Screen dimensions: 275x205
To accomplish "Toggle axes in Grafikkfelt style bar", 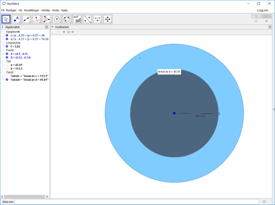I will (53, 32).
